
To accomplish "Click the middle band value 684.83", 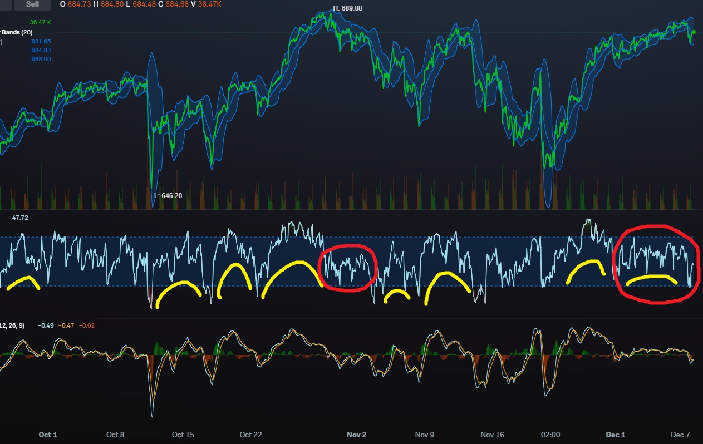I will (x=41, y=50).
